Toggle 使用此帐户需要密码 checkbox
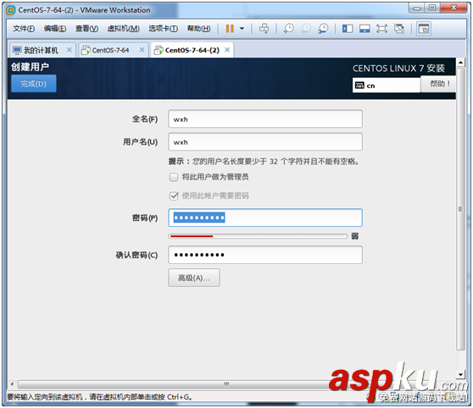This screenshot has width=473, height=408. tap(174, 196)
